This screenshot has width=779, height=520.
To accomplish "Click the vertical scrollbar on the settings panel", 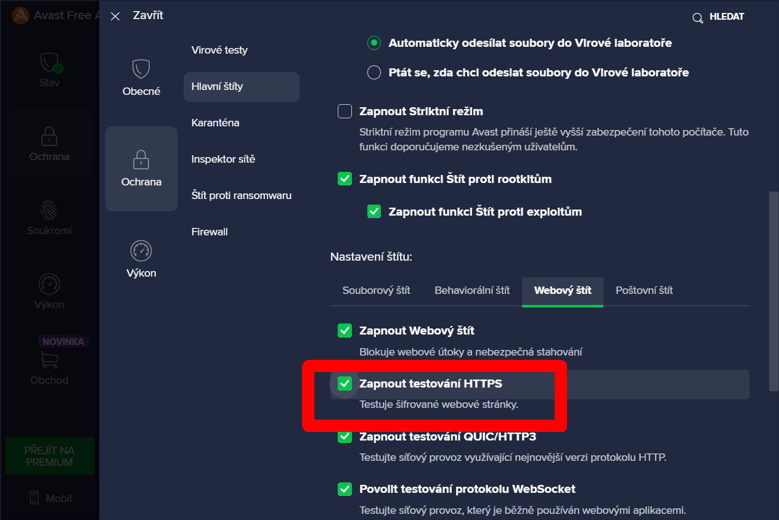I will pyautogui.click(x=772, y=291).
